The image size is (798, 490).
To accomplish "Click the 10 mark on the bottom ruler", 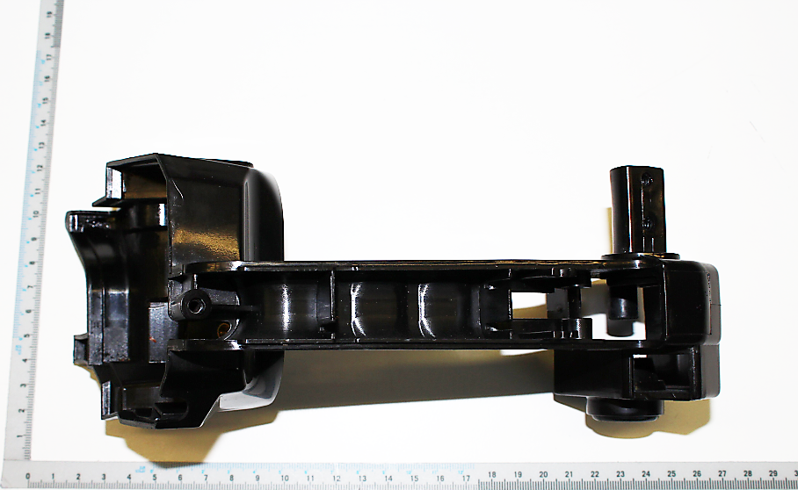I will point(285,475).
